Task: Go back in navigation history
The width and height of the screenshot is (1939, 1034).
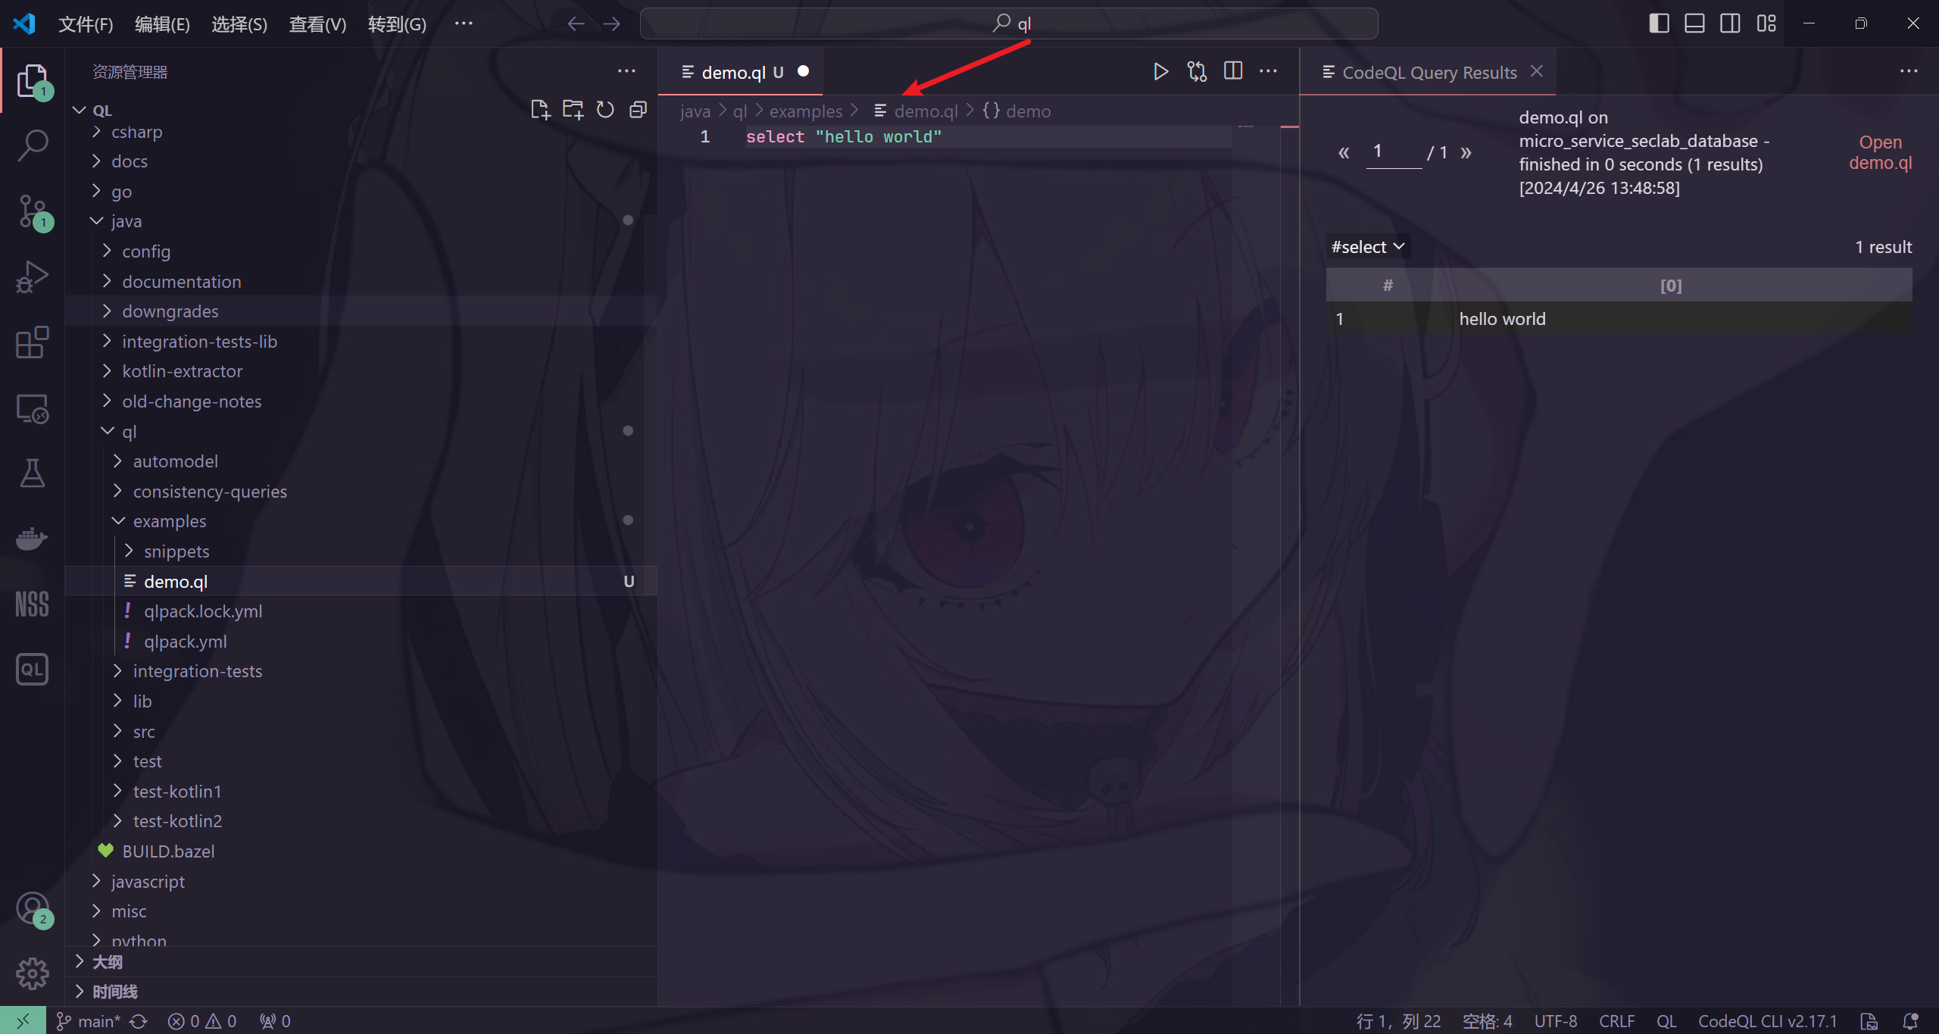Action: (x=576, y=24)
